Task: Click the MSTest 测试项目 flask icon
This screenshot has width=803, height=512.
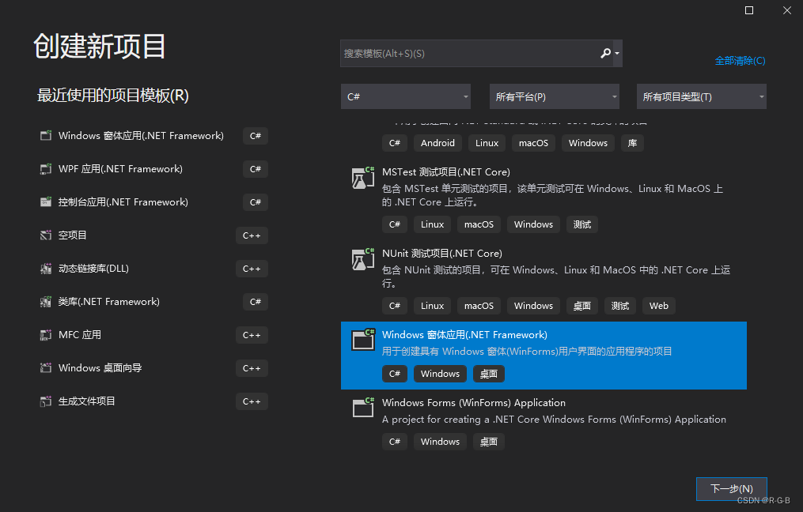Action: [x=363, y=178]
